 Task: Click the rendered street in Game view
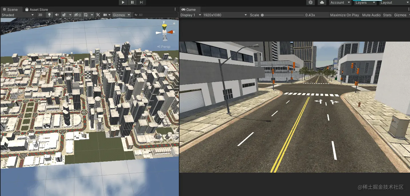coord(295,107)
